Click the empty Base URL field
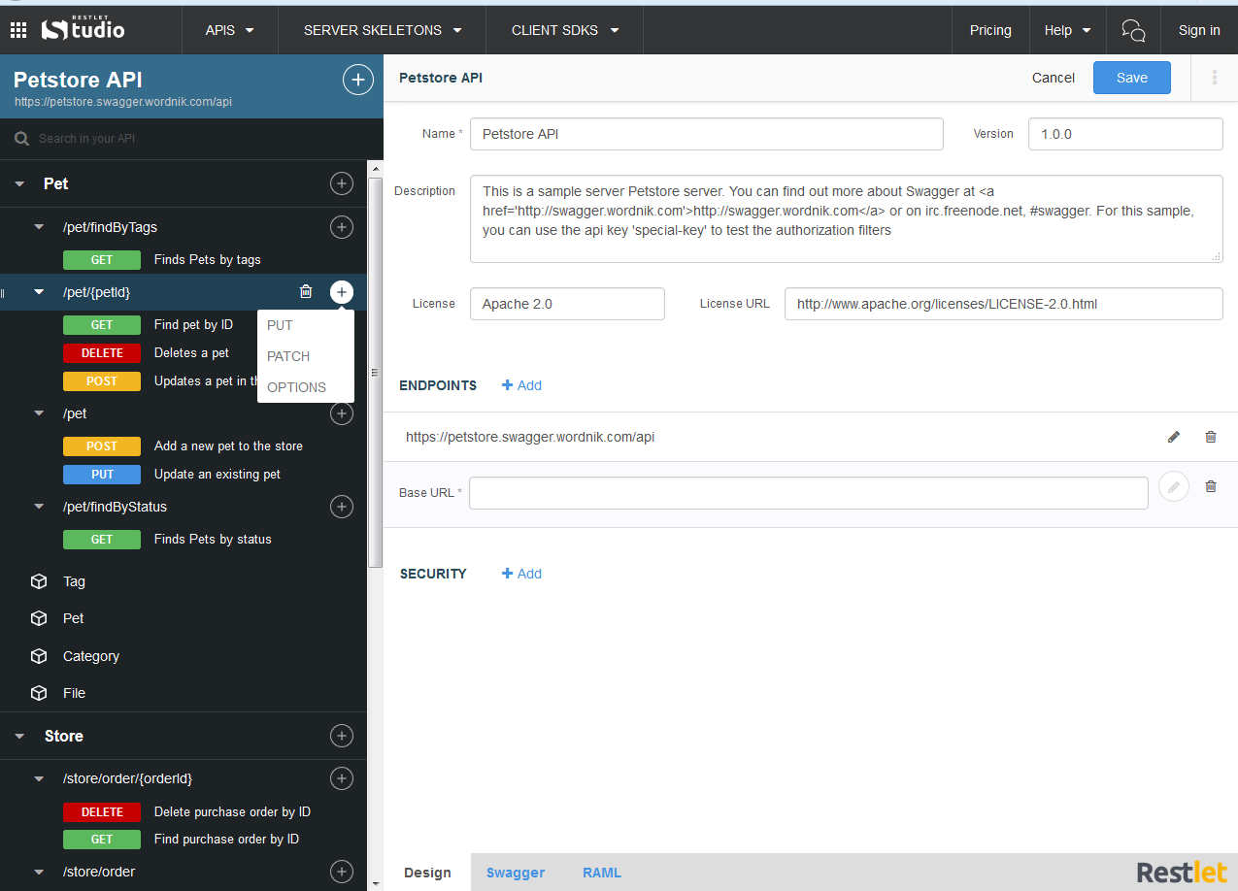Viewport: 1238px width, 891px height. (809, 493)
